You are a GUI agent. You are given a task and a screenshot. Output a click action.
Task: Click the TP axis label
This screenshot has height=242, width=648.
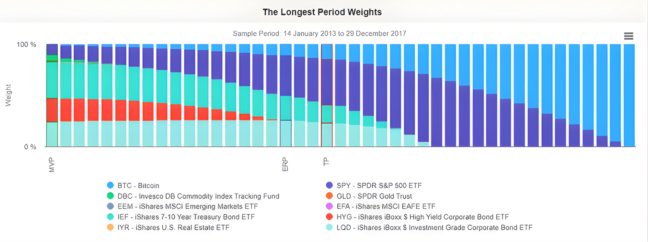point(326,162)
